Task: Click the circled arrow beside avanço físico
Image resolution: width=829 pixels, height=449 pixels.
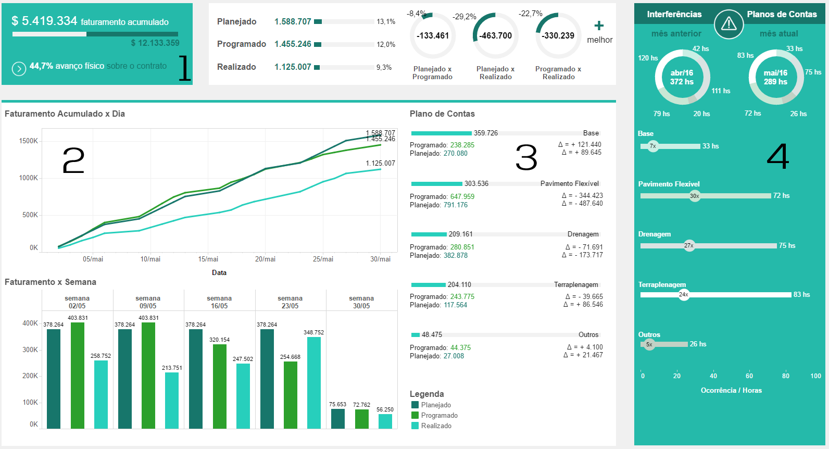Action: pyautogui.click(x=19, y=69)
